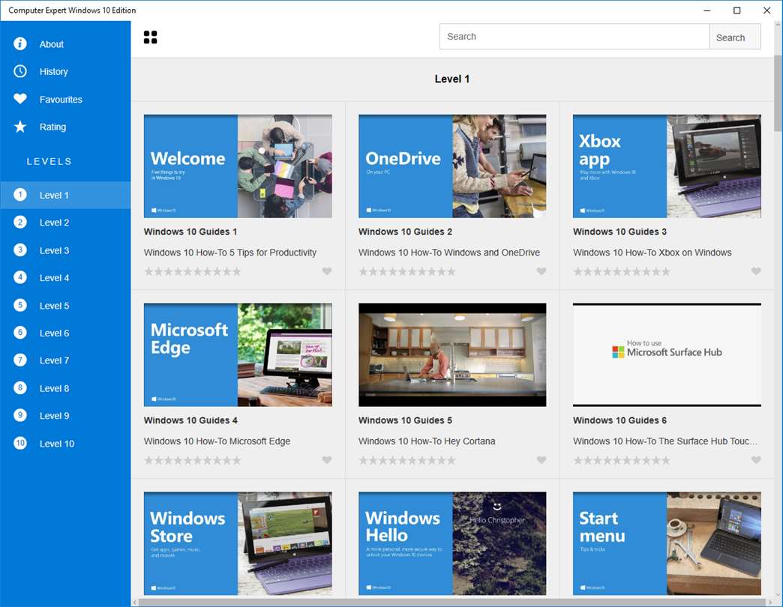Click the Search button
The width and height of the screenshot is (783, 607).
pos(735,37)
